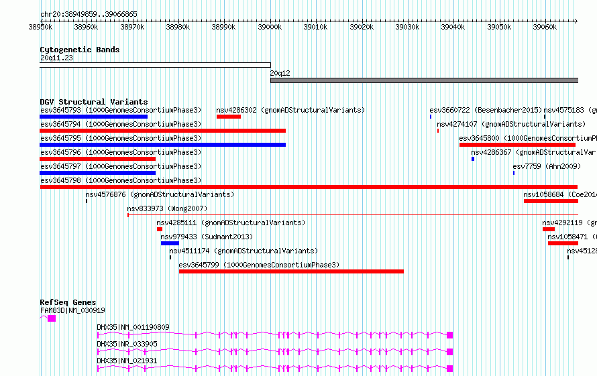Viewport: 597px width, 376px height.
Task: Click the esv7759 Ahn2009 label
Action: (x=547, y=166)
